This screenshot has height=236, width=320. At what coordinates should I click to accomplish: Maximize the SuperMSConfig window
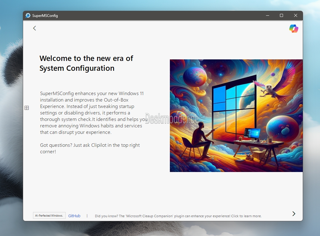click(281, 15)
